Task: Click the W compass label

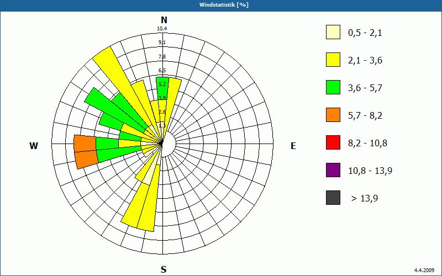Action: [x=34, y=146]
